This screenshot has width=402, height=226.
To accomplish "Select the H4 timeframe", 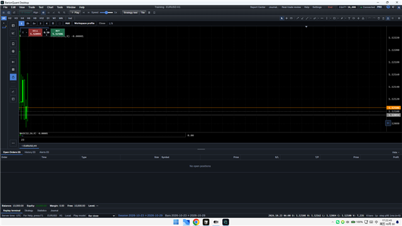I will click(x=23, y=18).
